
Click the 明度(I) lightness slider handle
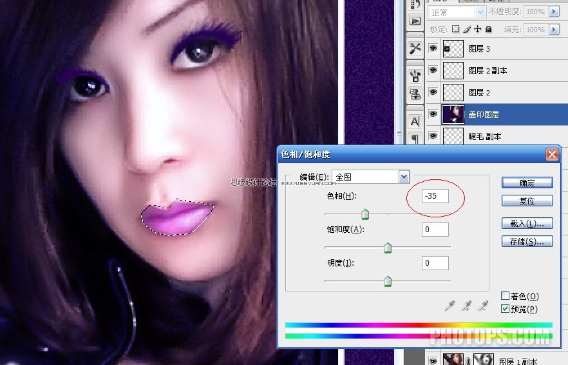pos(388,281)
